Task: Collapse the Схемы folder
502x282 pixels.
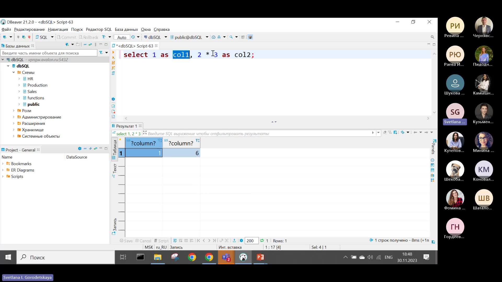Action: point(14,72)
